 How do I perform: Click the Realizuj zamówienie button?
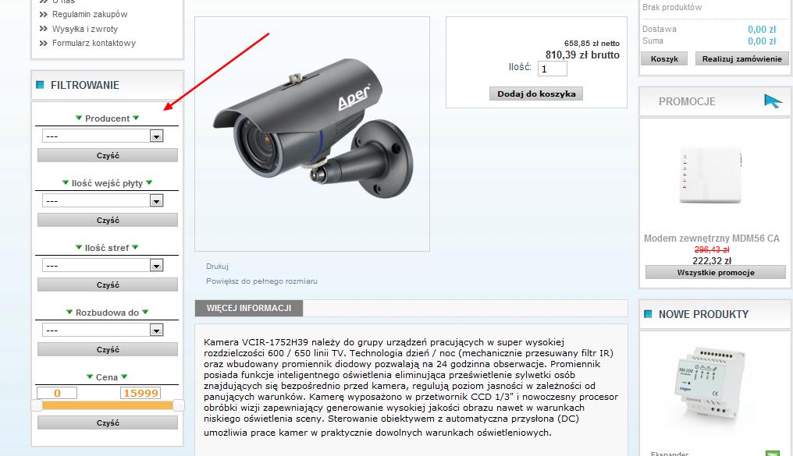click(x=742, y=58)
